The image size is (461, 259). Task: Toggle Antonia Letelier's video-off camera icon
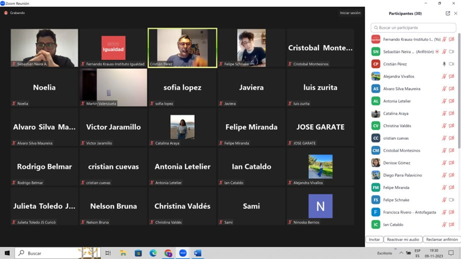(x=451, y=101)
